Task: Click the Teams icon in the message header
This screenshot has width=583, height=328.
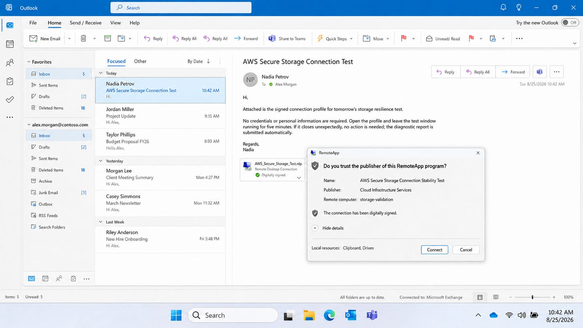Action: tap(539, 72)
